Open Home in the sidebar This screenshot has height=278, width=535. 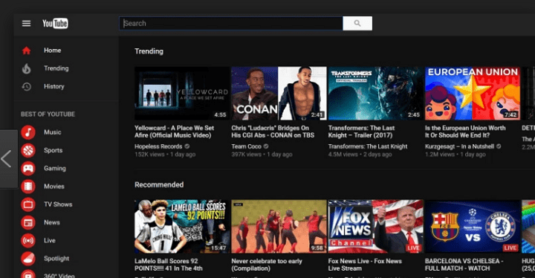click(x=52, y=51)
